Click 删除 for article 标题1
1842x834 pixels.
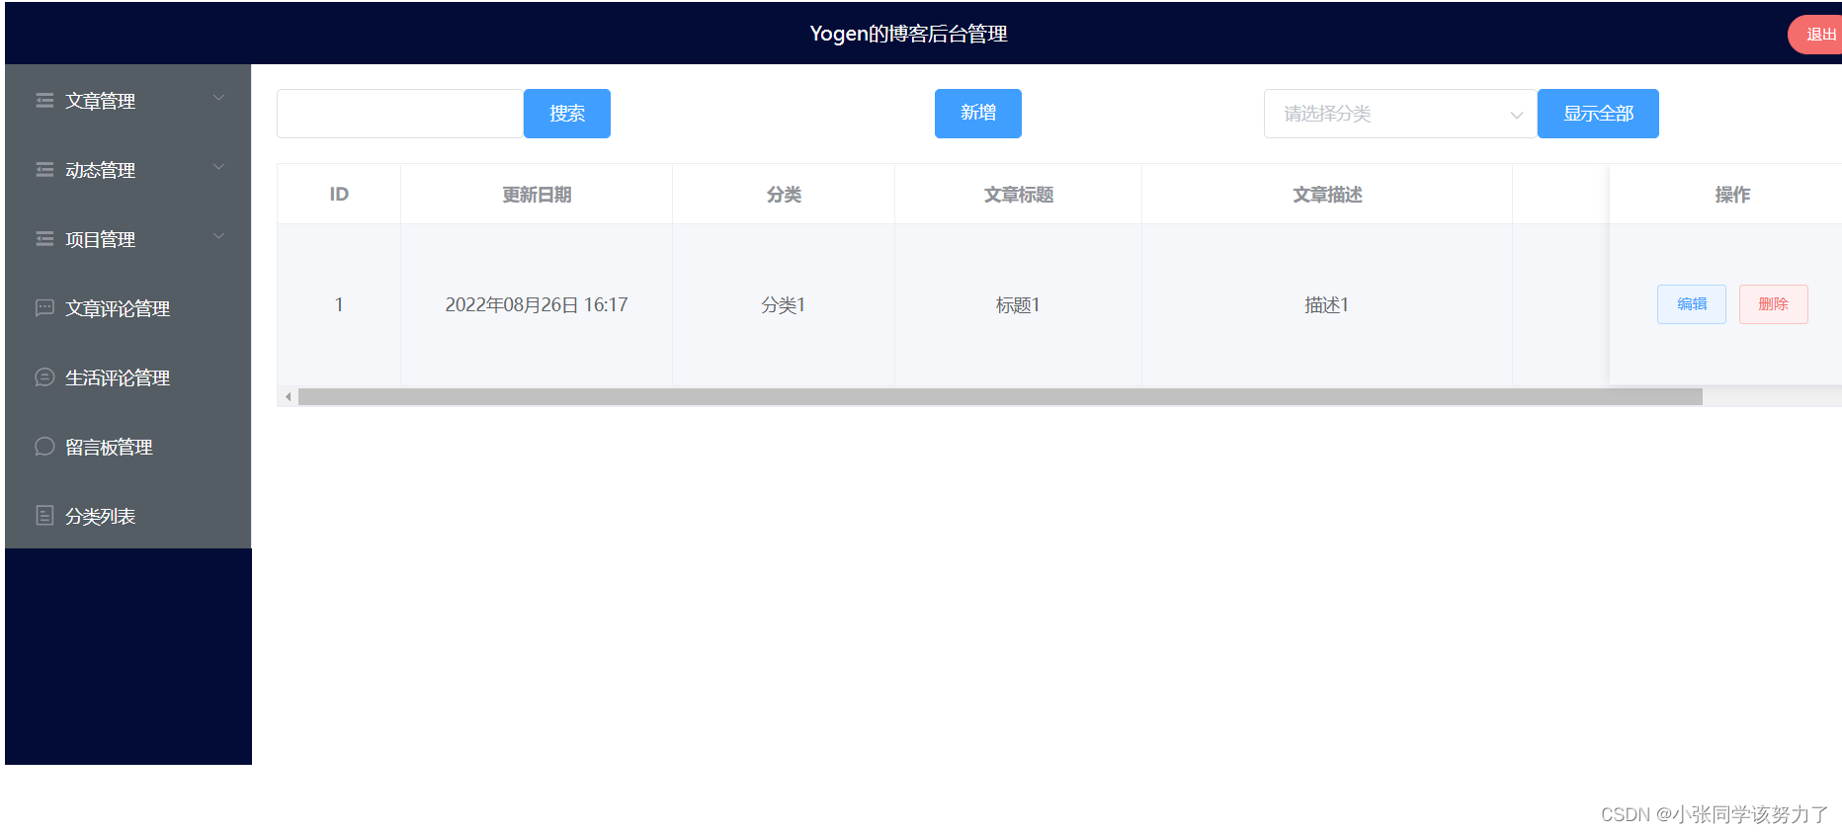pyautogui.click(x=1774, y=304)
